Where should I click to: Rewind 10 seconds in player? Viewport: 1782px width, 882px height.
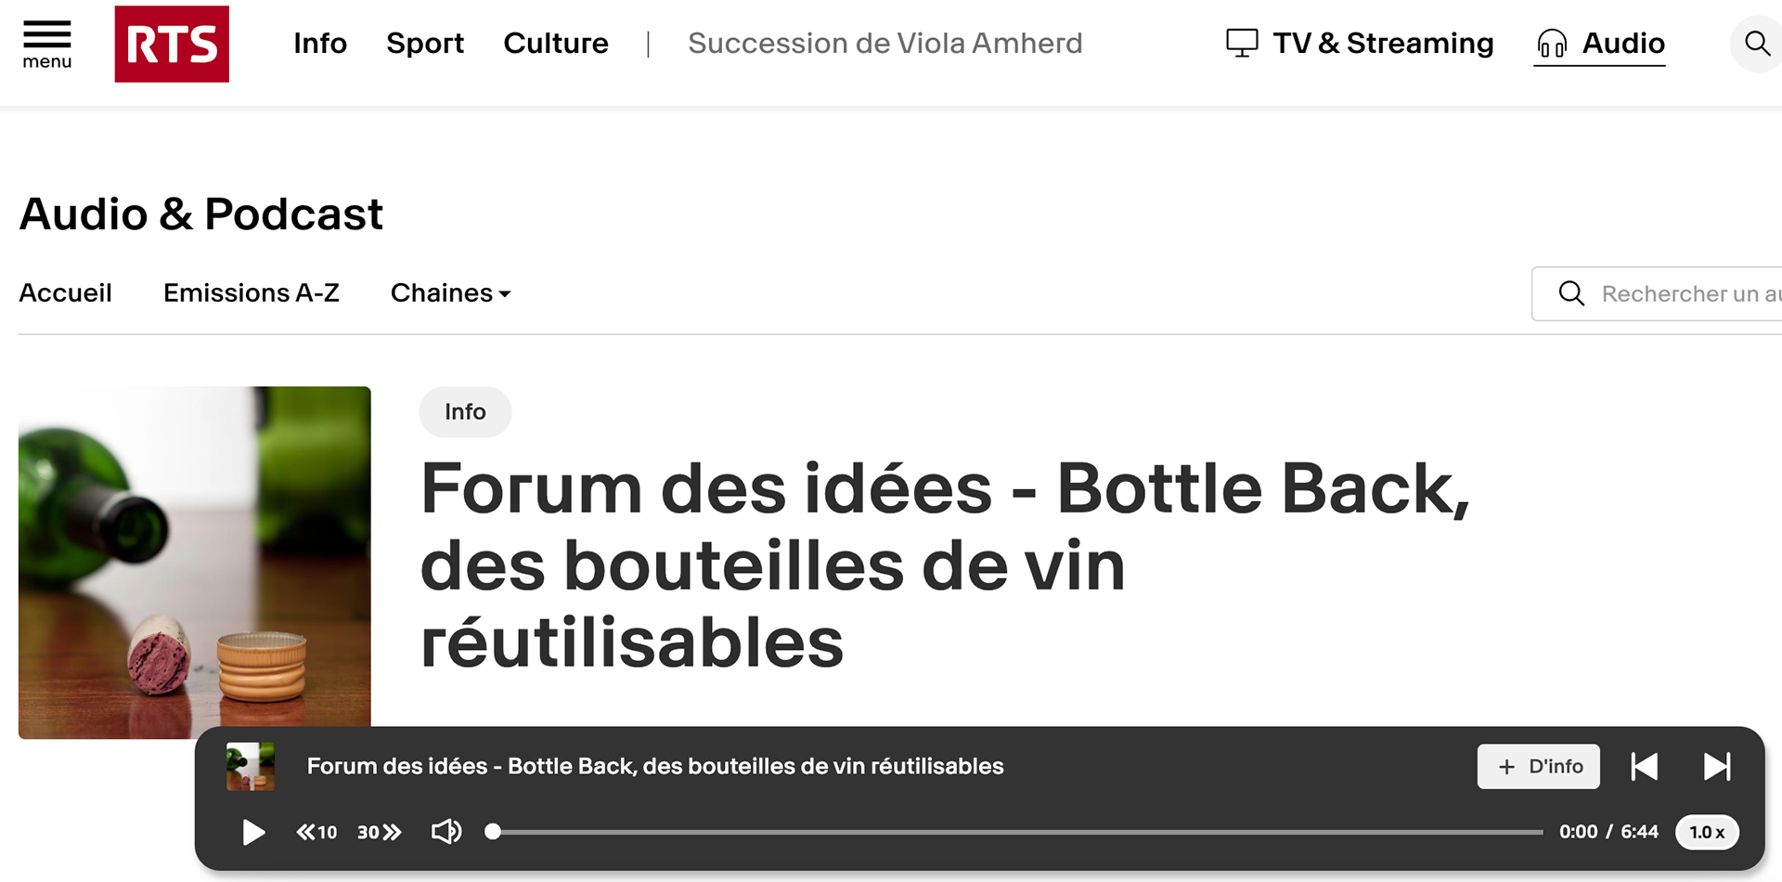point(316,832)
